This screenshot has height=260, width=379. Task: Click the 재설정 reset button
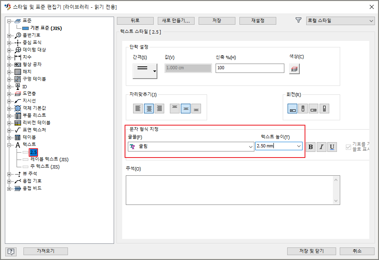point(258,21)
